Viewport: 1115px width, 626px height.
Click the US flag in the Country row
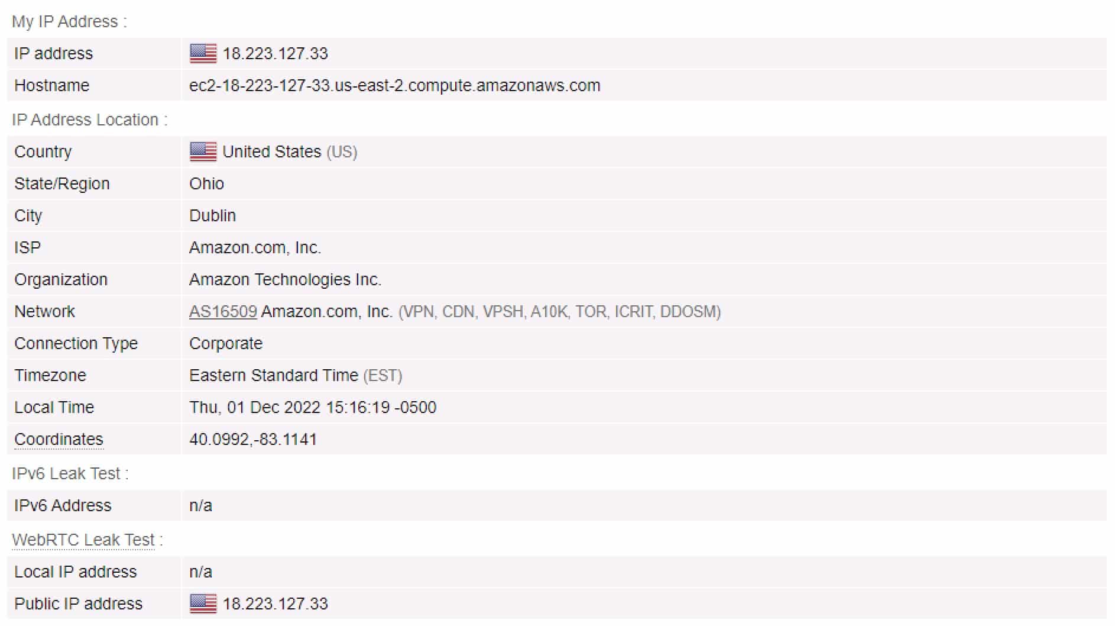coord(203,151)
